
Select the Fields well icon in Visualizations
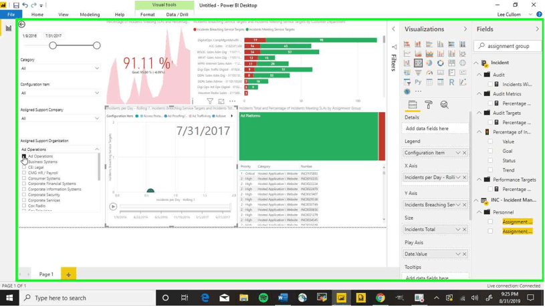click(413, 105)
